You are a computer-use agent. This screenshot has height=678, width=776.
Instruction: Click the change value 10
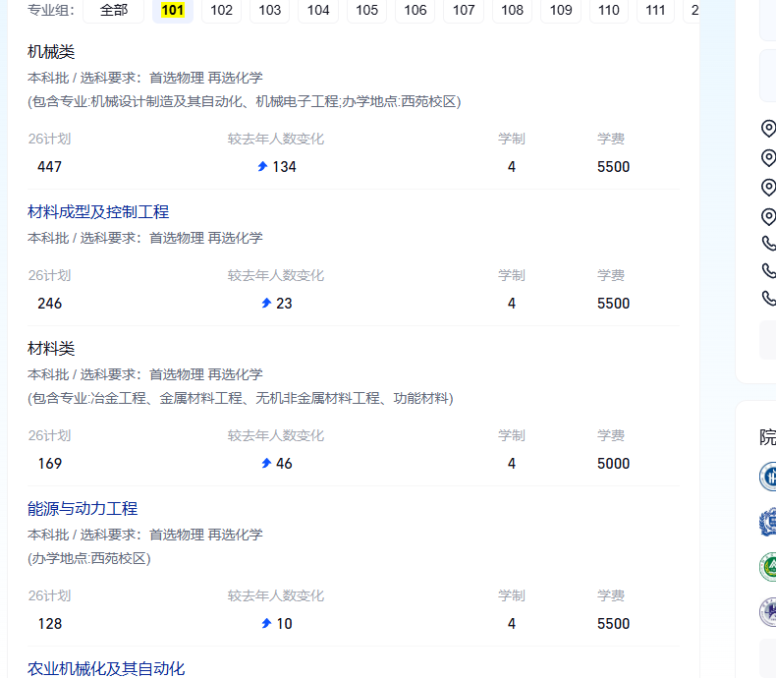click(284, 624)
